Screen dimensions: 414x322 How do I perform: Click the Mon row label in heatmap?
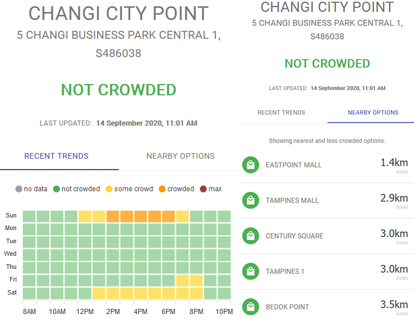point(11,228)
